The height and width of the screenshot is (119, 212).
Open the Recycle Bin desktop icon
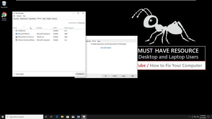[4, 4]
